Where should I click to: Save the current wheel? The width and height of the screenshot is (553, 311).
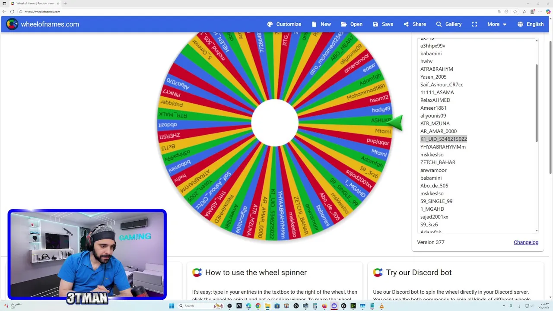click(x=383, y=24)
